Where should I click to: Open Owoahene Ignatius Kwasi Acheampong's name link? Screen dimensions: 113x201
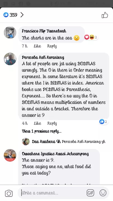(55, 154)
